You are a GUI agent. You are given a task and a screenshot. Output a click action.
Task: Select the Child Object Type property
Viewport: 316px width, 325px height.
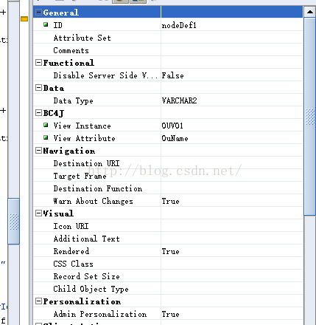pos(91,289)
